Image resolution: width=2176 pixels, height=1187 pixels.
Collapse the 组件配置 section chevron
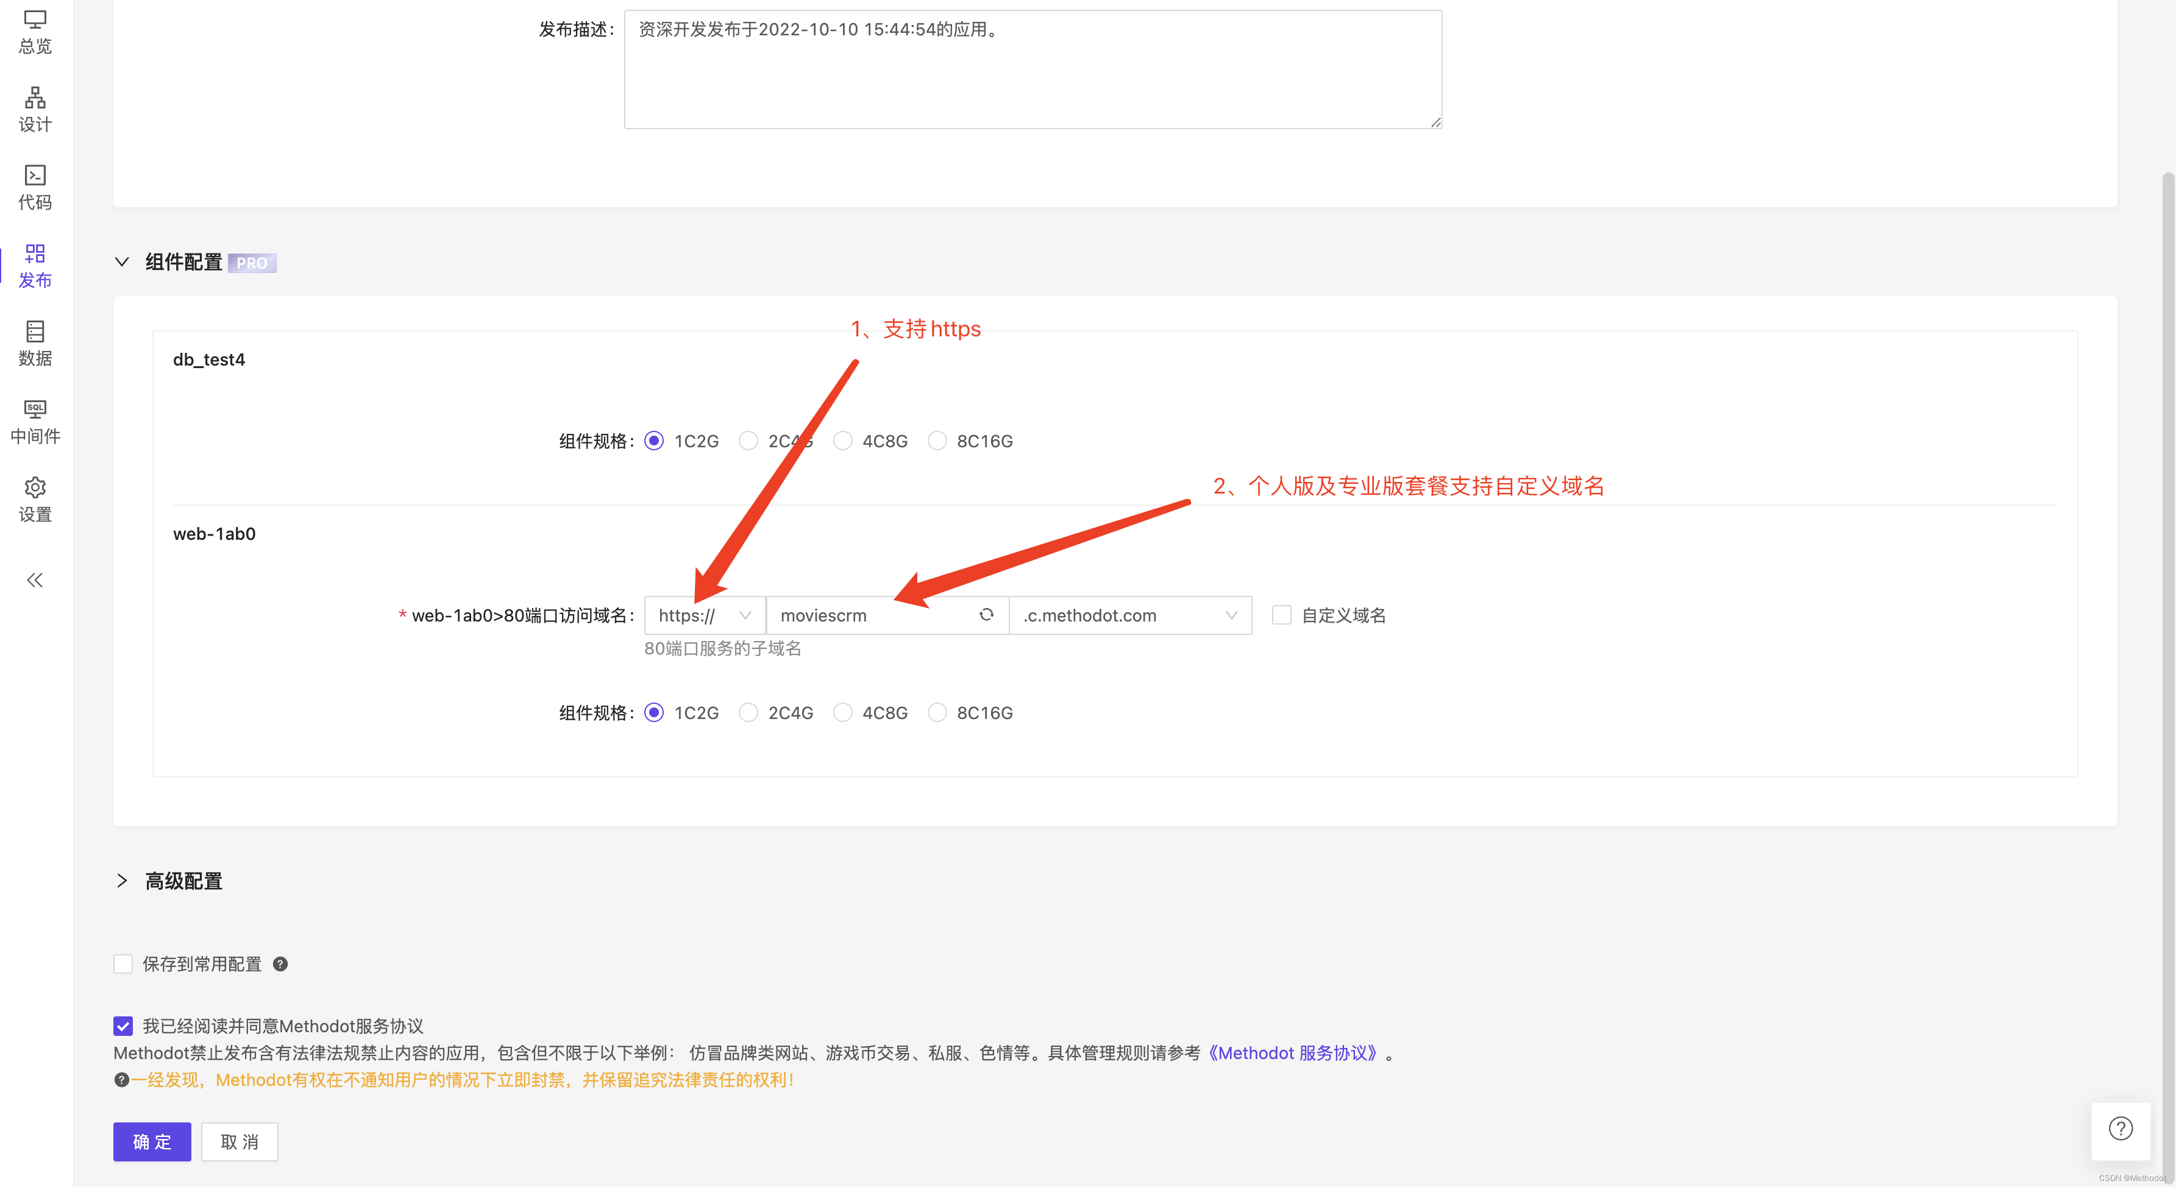pos(122,263)
